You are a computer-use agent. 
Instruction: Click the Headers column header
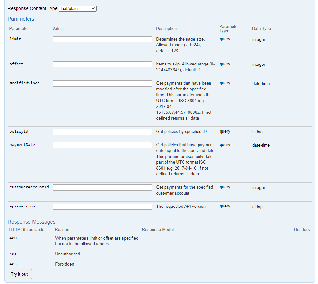pos(301,229)
